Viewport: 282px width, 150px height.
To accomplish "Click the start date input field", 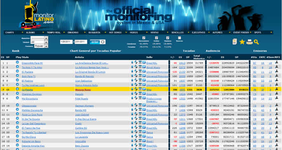I will coord(66,42).
